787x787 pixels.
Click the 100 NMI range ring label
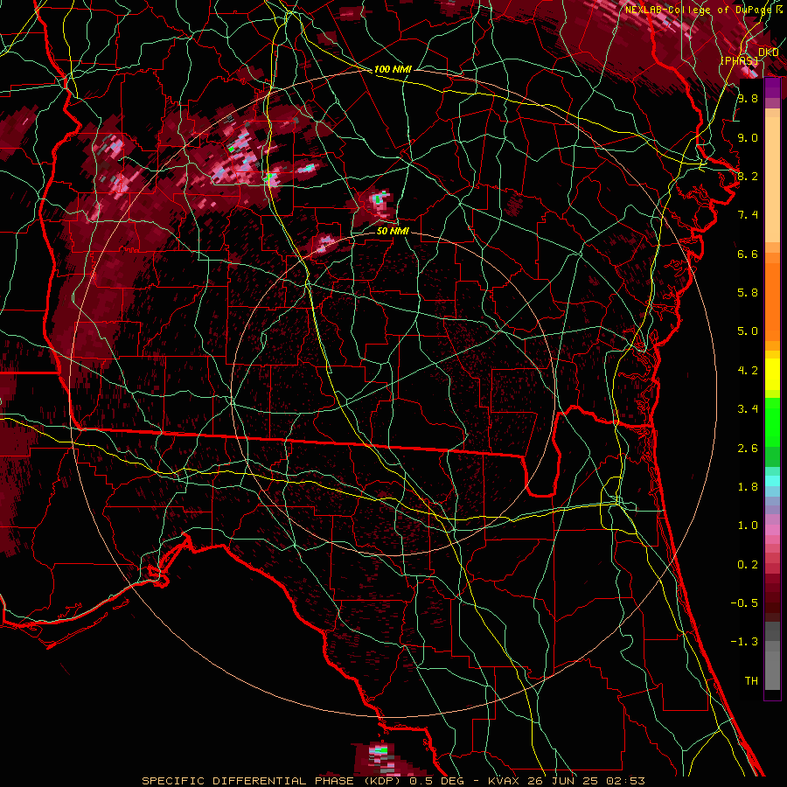393,69
